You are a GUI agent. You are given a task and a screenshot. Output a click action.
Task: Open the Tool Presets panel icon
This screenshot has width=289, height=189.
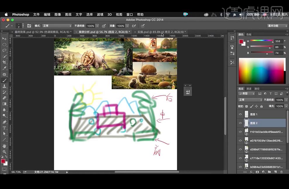click(232, 63)
